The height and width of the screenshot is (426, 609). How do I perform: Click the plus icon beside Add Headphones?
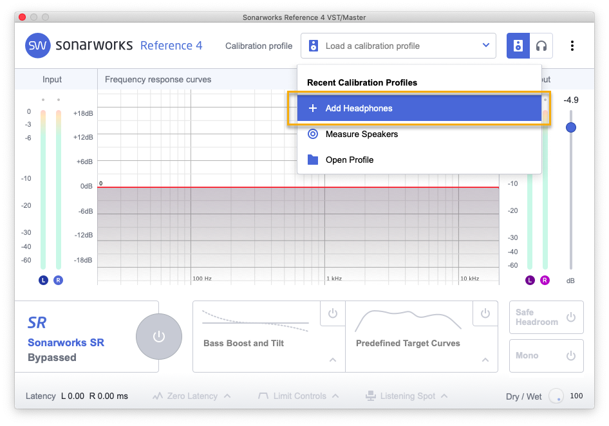312,108
